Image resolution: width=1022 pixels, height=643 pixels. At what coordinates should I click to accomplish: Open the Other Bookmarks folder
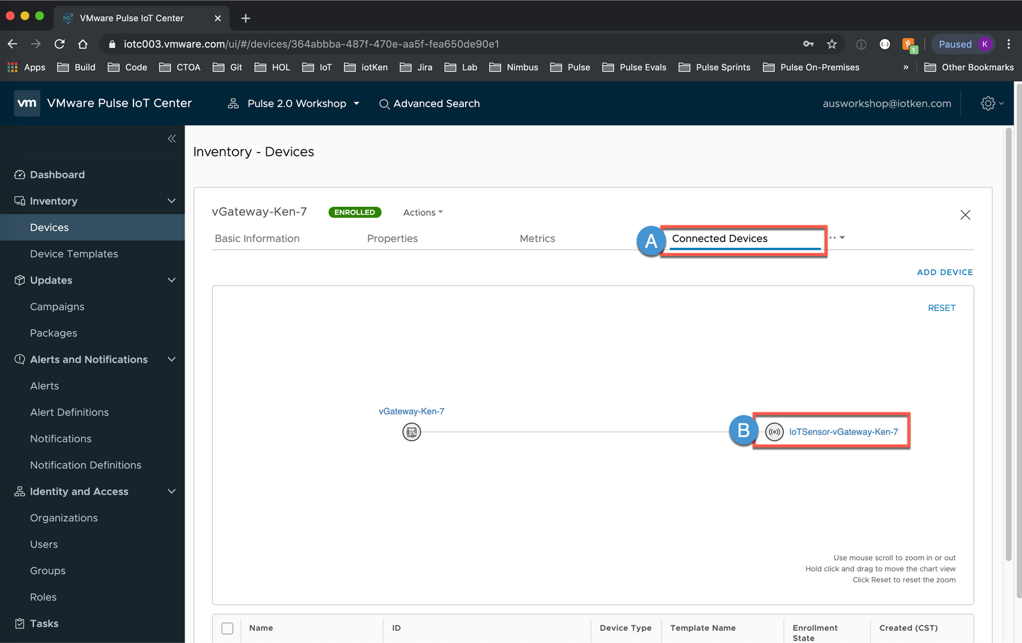coord(969,67)
